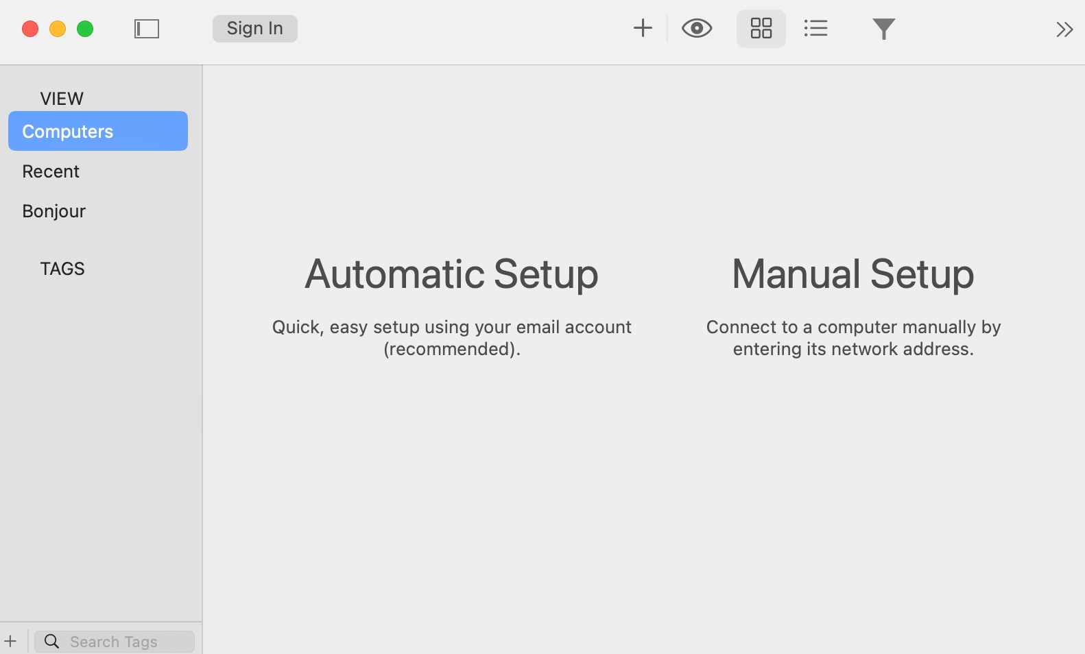Image resolution: width=1085 pixels, height=654 pixels.
Task: Click the magnifier icon in Search Tags
Action: pyautogui.click(x=51, y=642)
